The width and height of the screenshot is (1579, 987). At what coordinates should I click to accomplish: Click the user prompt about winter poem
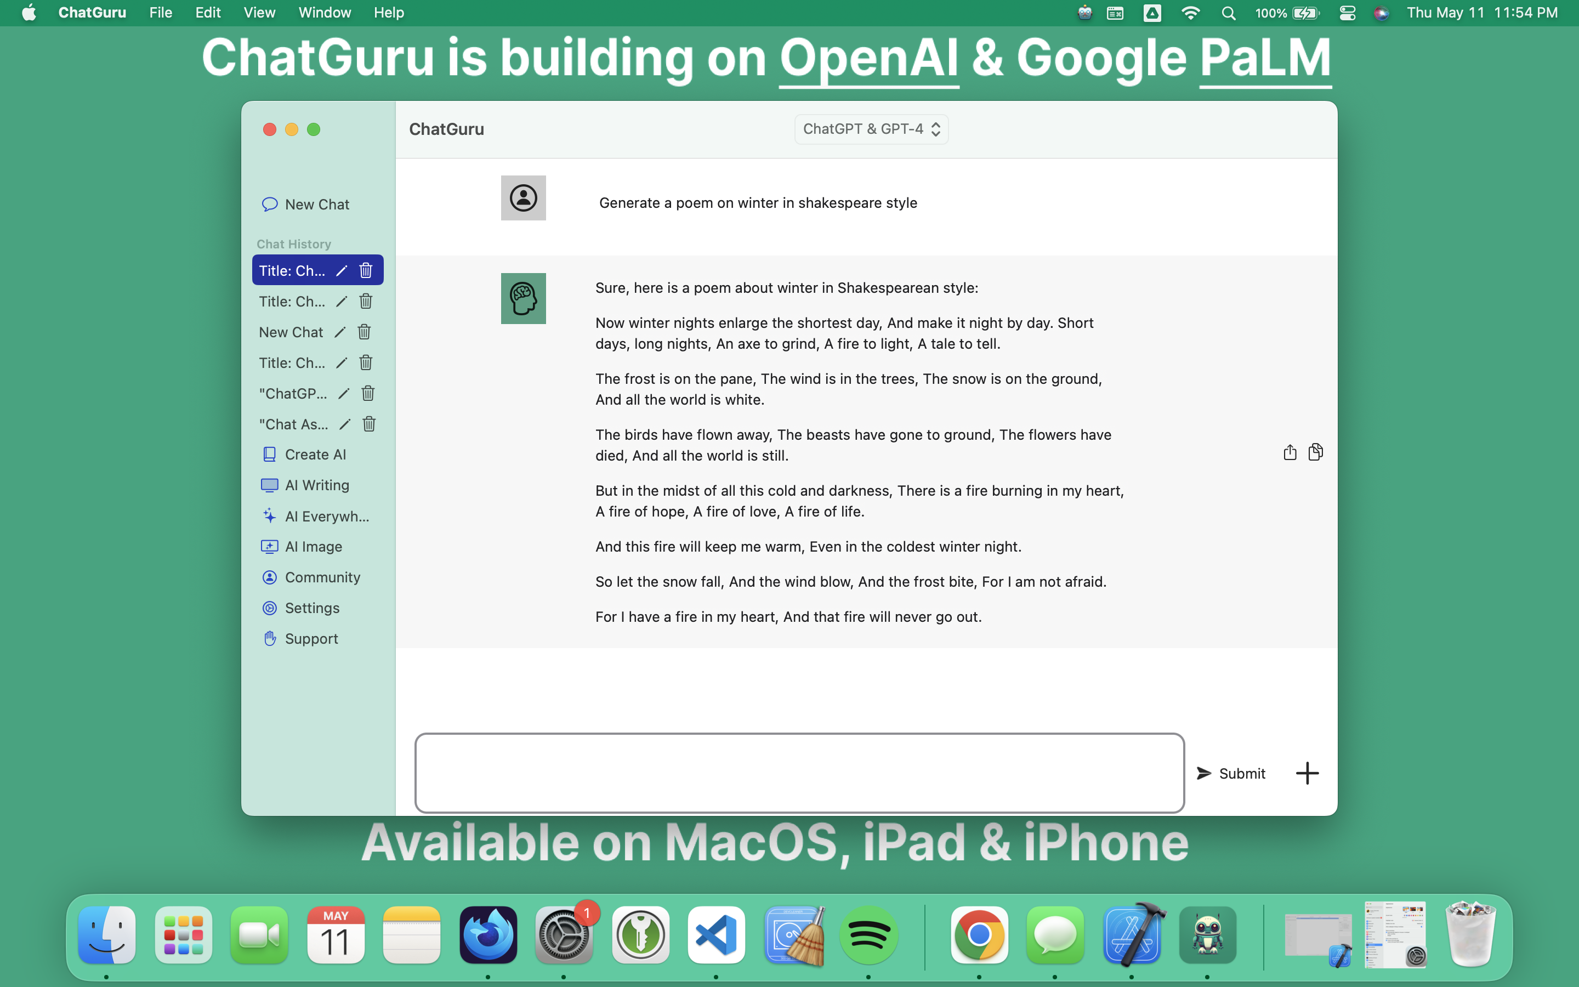tap(758, 203)
